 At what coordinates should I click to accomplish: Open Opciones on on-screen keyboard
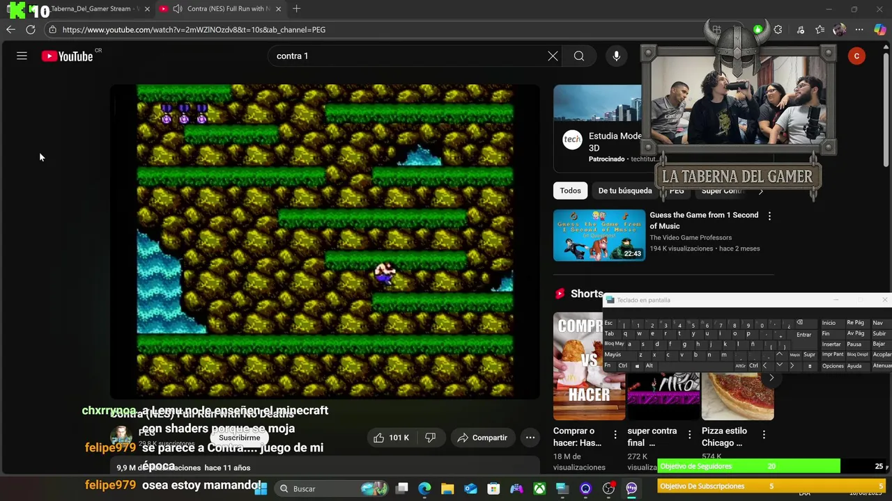point(833,366)
